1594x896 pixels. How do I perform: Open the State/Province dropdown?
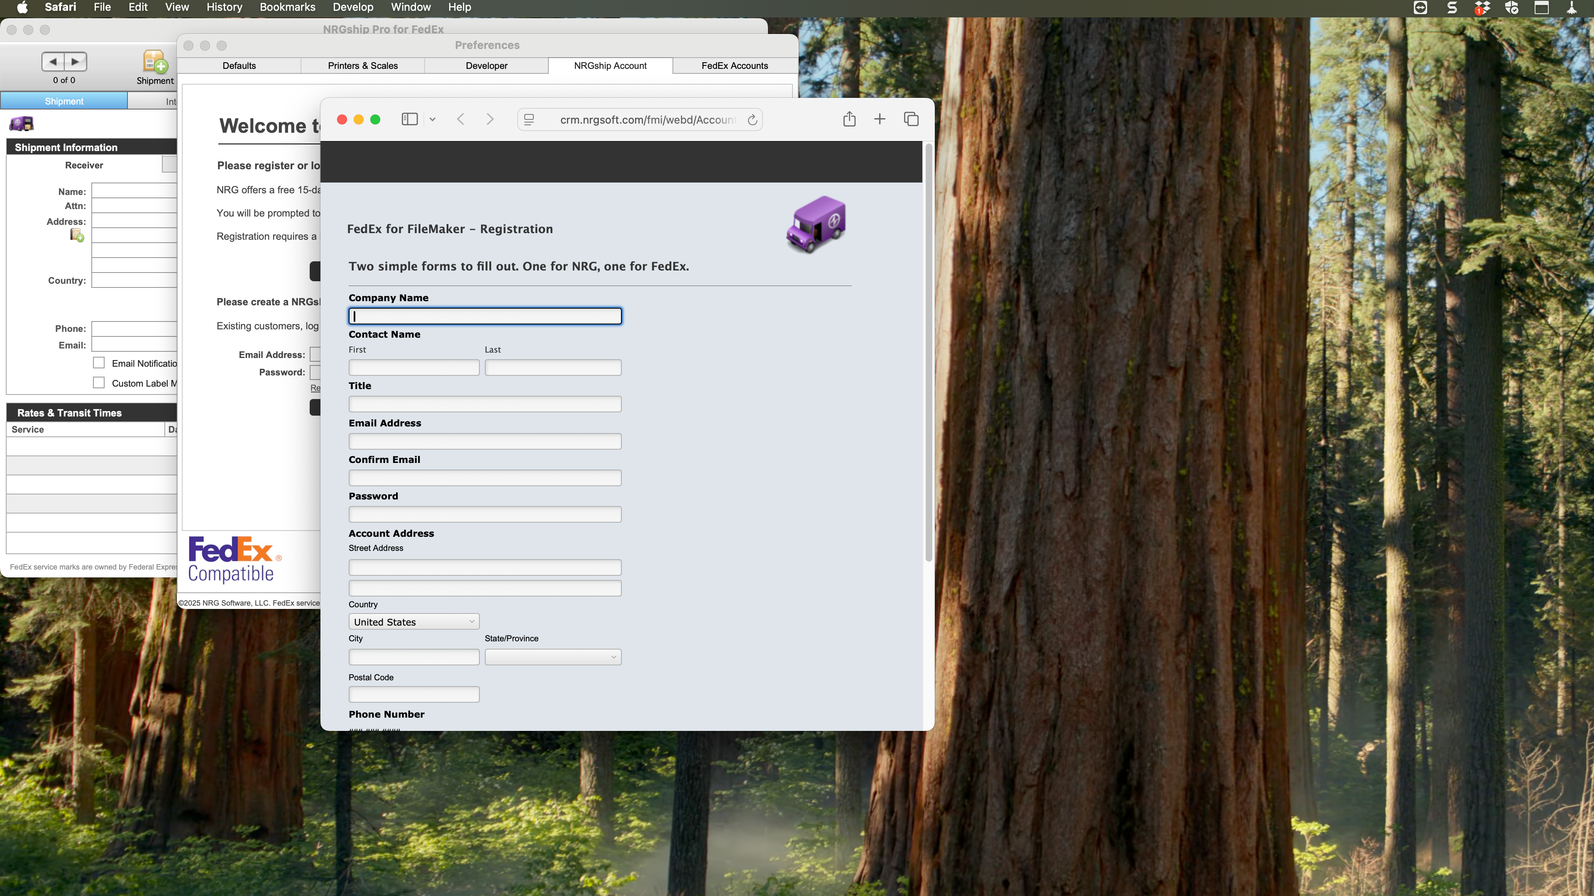tap(553, 657)
